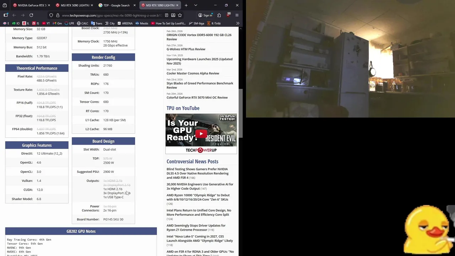This screenshot has height=256, width=455.
Task: Open How To Set Up LootFil bookmark
Action: coord(168,23)
